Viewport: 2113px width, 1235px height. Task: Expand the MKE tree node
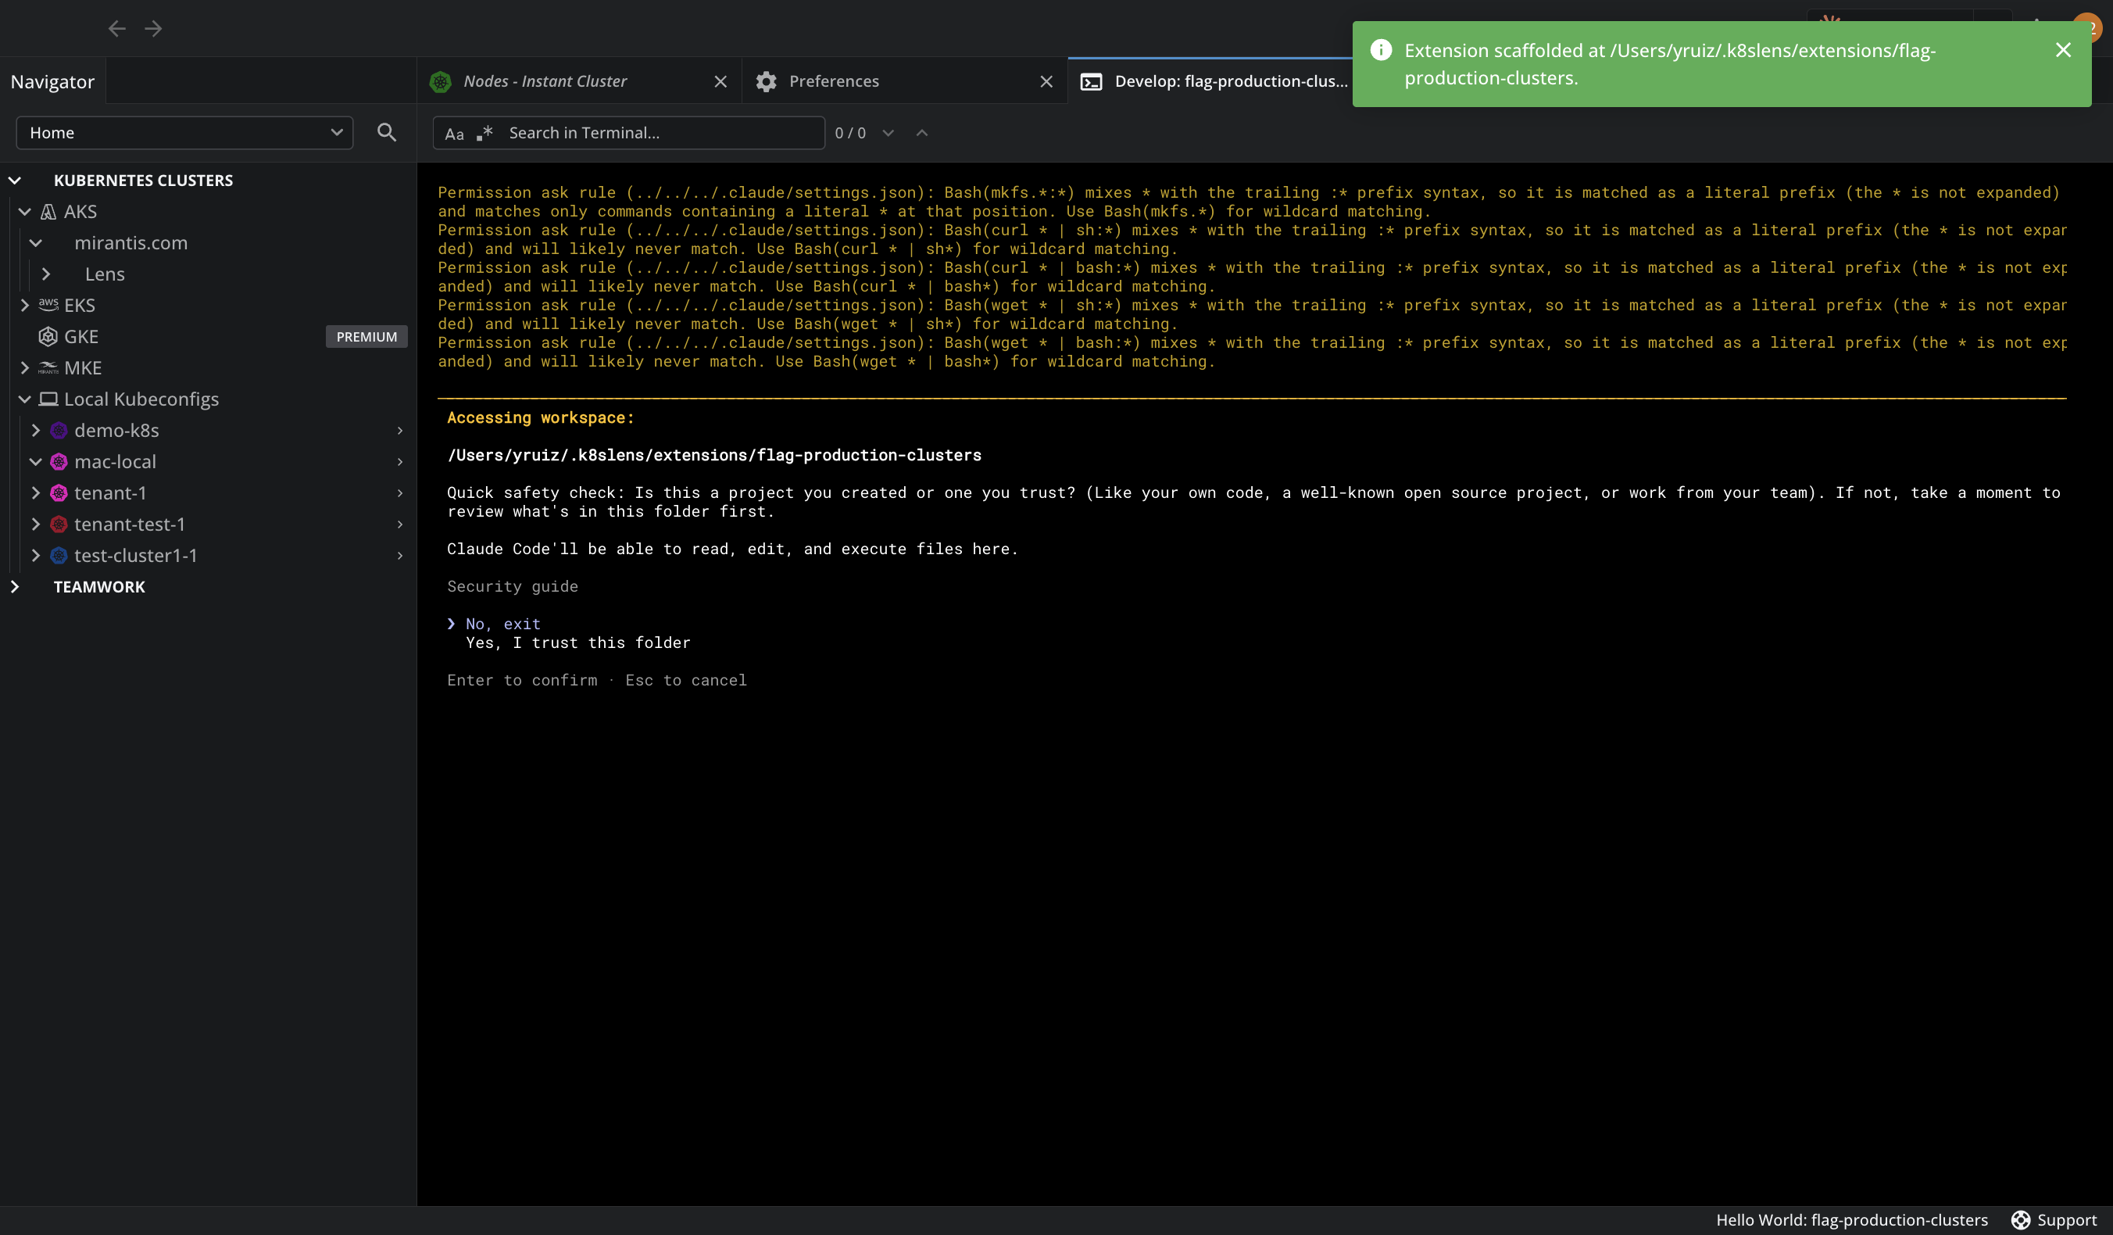click(24, 367)
